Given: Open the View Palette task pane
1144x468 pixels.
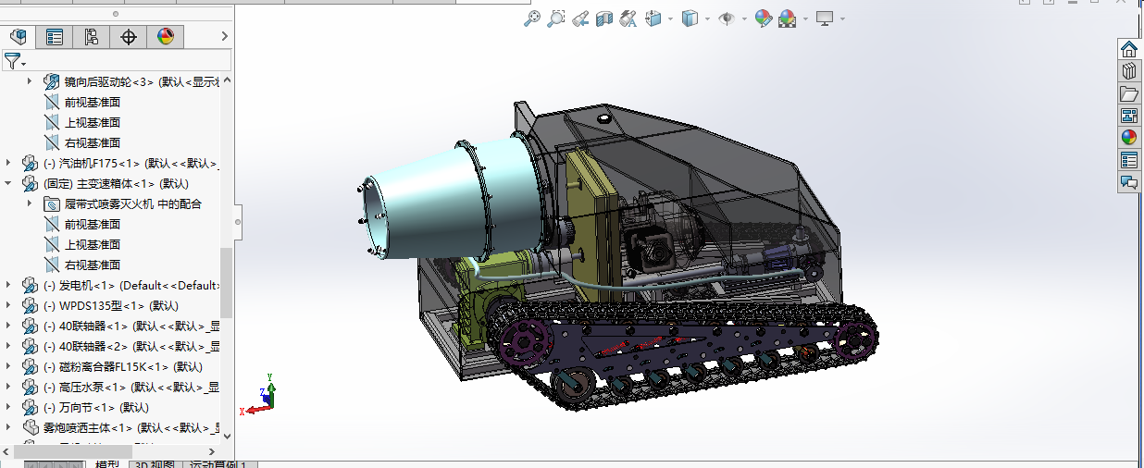Looking at the screenshot, I should click(1129, 116).
